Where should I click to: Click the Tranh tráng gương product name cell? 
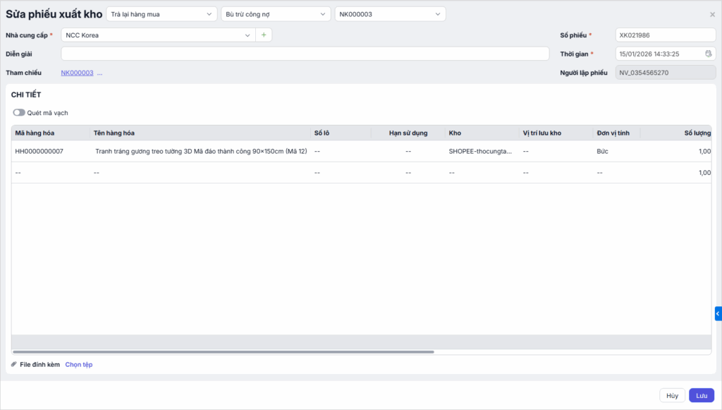[x=200, y=151]
